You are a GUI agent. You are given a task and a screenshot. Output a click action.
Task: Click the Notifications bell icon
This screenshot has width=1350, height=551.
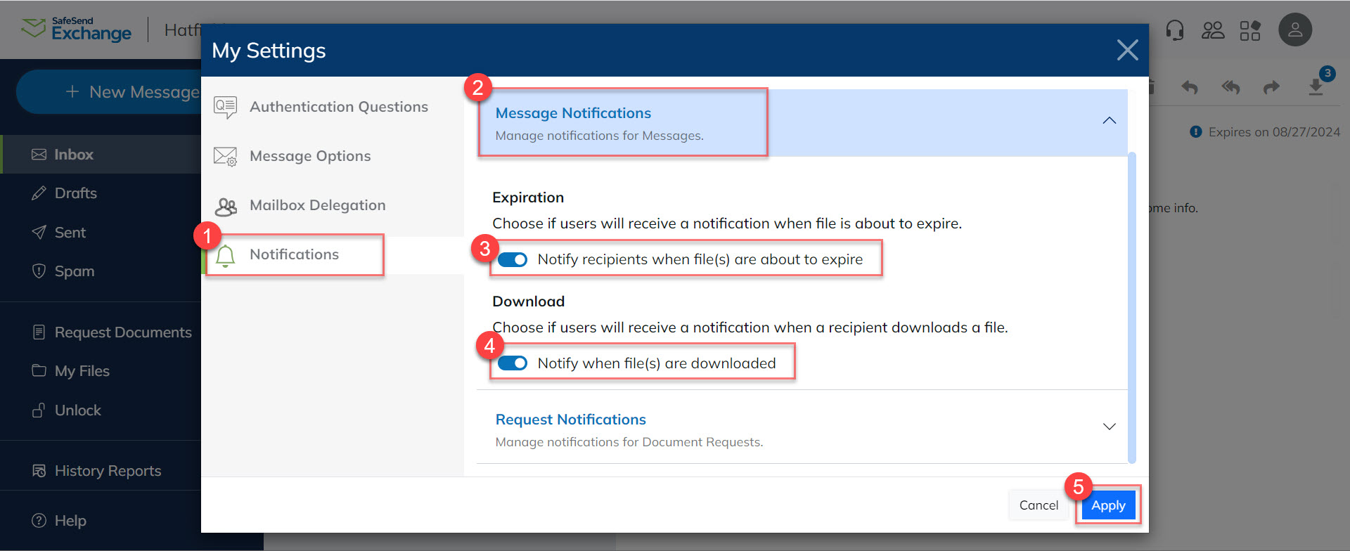tap(225, 255)
